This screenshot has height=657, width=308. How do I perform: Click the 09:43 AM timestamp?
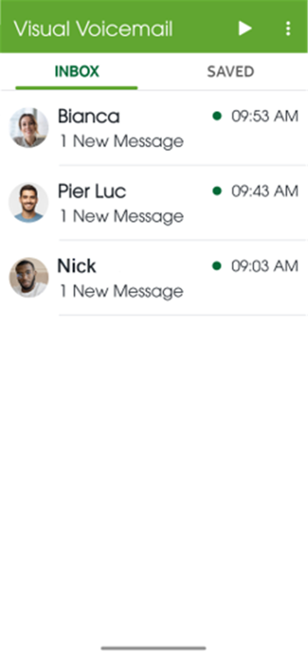click(265, 191)
